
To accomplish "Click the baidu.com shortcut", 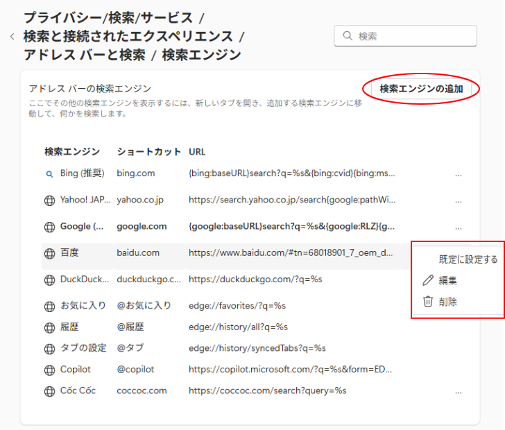I will pyautogui.click(x=138, y=253).
